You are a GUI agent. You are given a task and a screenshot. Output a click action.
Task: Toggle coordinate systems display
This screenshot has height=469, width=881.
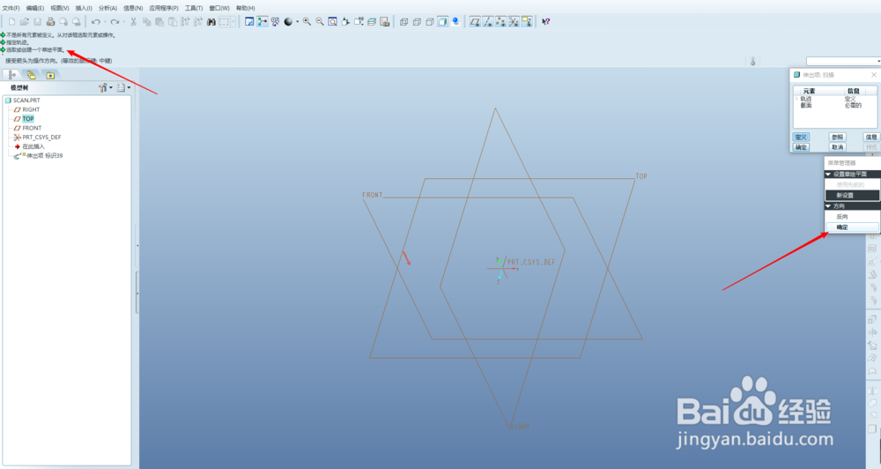pos(514,21)
